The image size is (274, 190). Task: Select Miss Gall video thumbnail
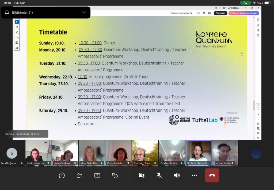click(92, 153)
